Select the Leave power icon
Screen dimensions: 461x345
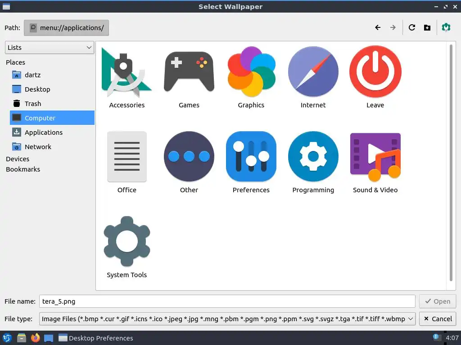(375, 72)
